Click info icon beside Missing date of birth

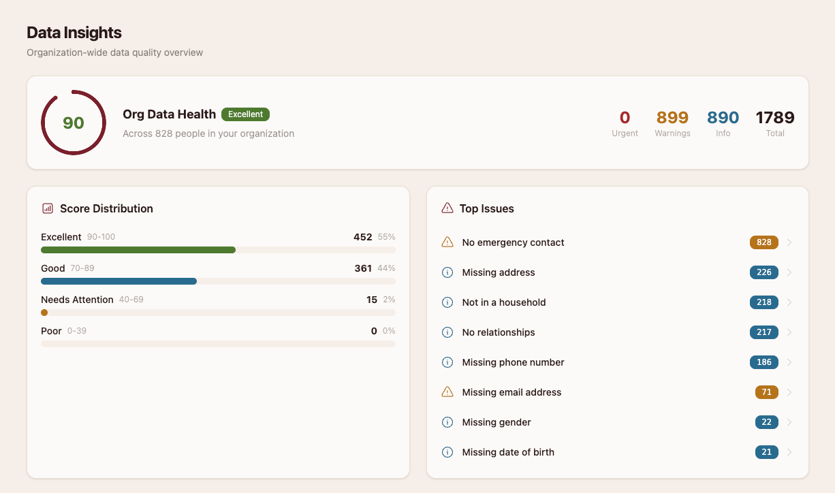[x=447, y=452]
